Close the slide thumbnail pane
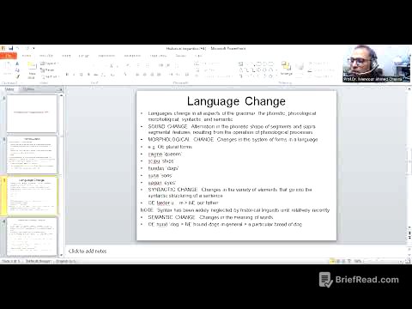 tap(60, 89)
